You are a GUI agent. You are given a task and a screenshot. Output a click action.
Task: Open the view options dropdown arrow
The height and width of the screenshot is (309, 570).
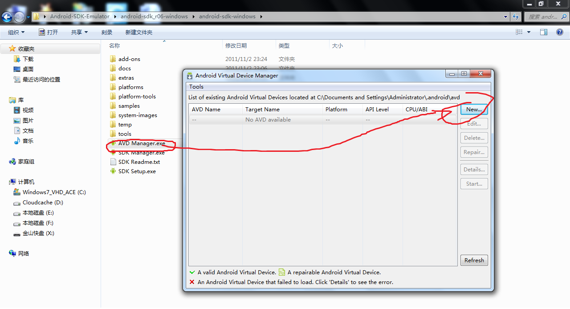pos(529,32)
